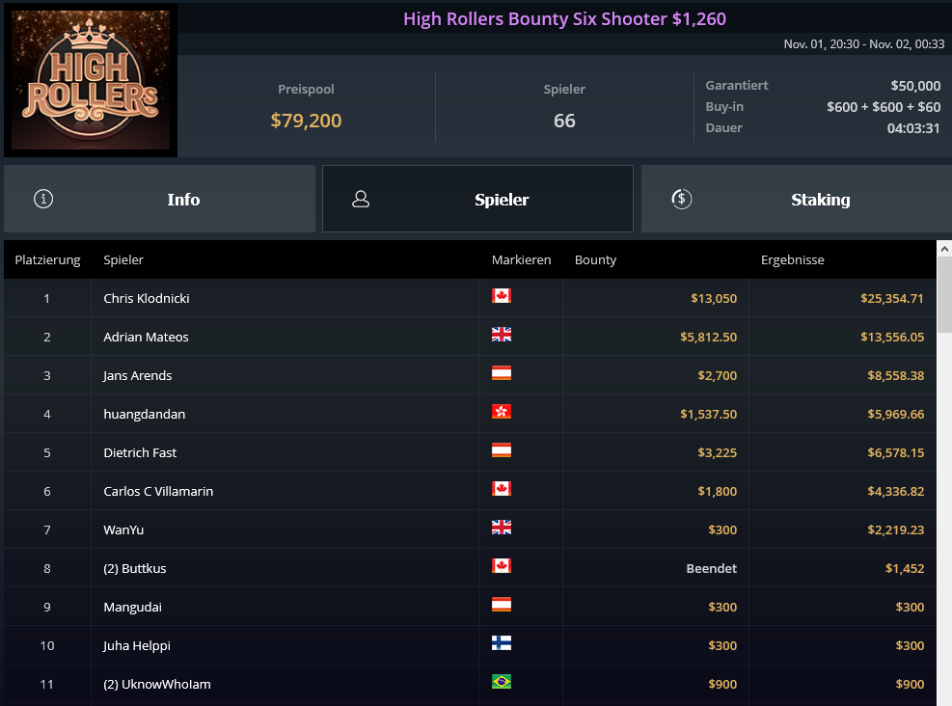Image resolution: width=952 pixels, height=706 pixels.
Task: Click Brazil flag for (2) UknowWhoIam
Action: 502,682
